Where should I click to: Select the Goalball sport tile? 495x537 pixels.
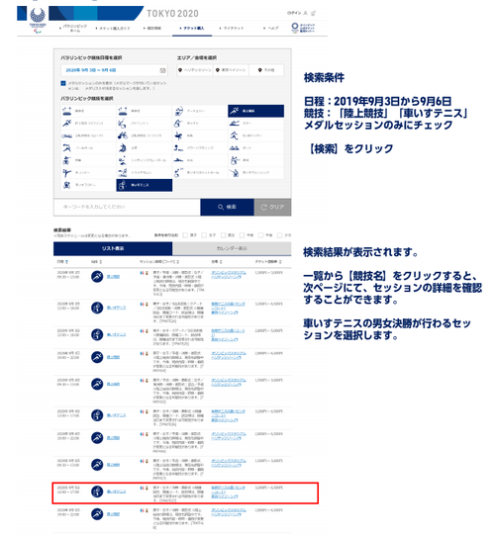tap(88, 148)
